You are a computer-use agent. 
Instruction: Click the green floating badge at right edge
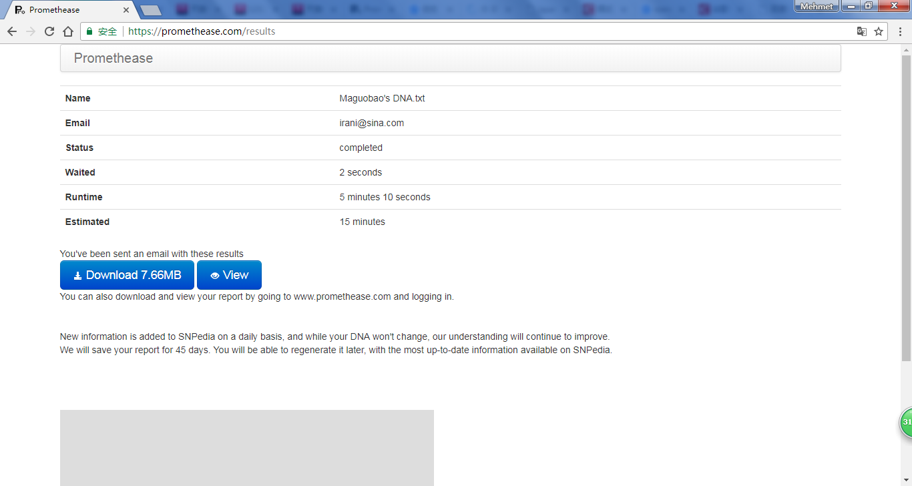pyautogui.click(x=906, y=423)
